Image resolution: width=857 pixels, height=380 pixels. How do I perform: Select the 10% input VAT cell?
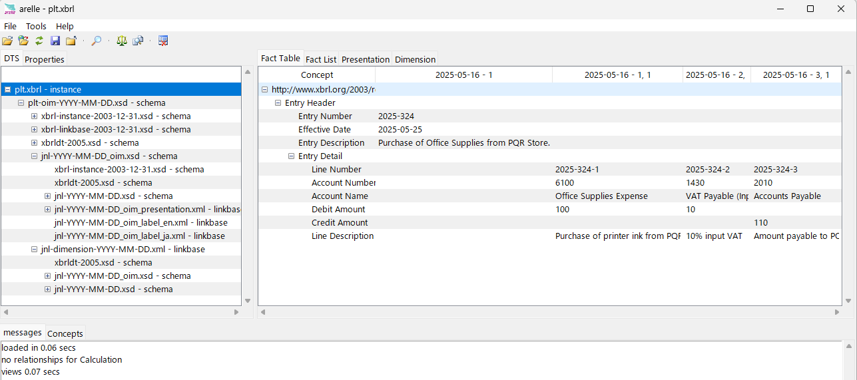716,236
